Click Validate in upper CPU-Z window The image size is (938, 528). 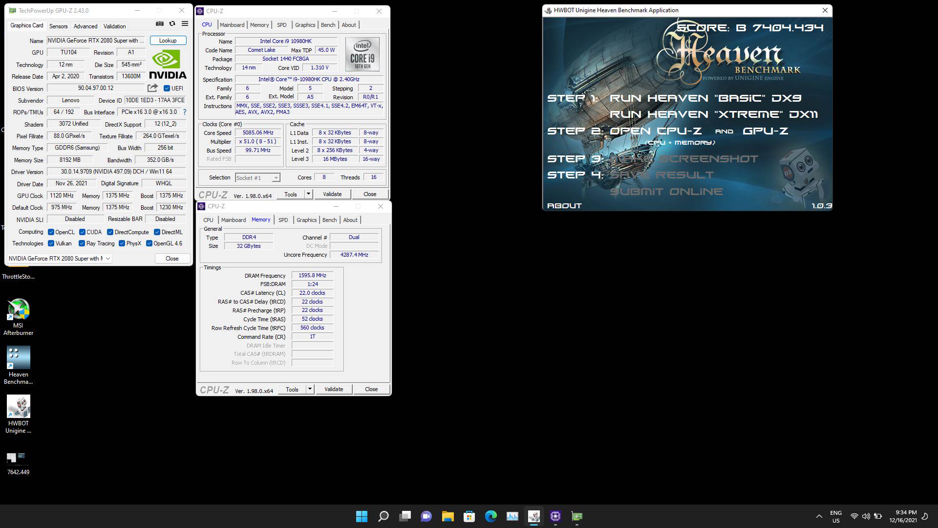coord(332,194)
